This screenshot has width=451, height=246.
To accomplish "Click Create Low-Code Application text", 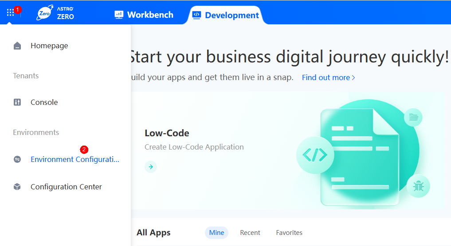I will (194, 147).
